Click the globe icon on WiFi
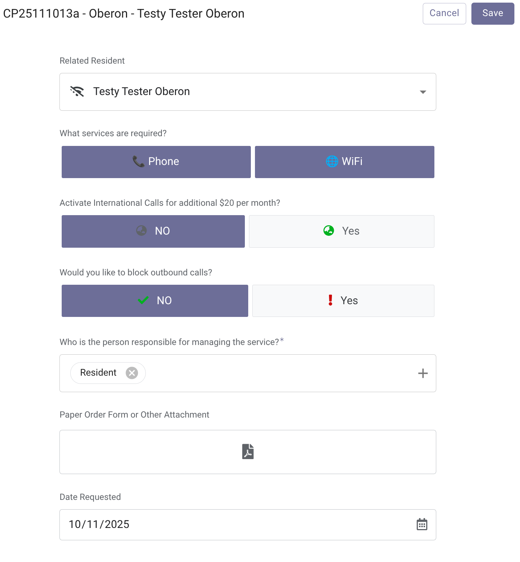Viewport: 520px width, 562px height. [332, 162]
